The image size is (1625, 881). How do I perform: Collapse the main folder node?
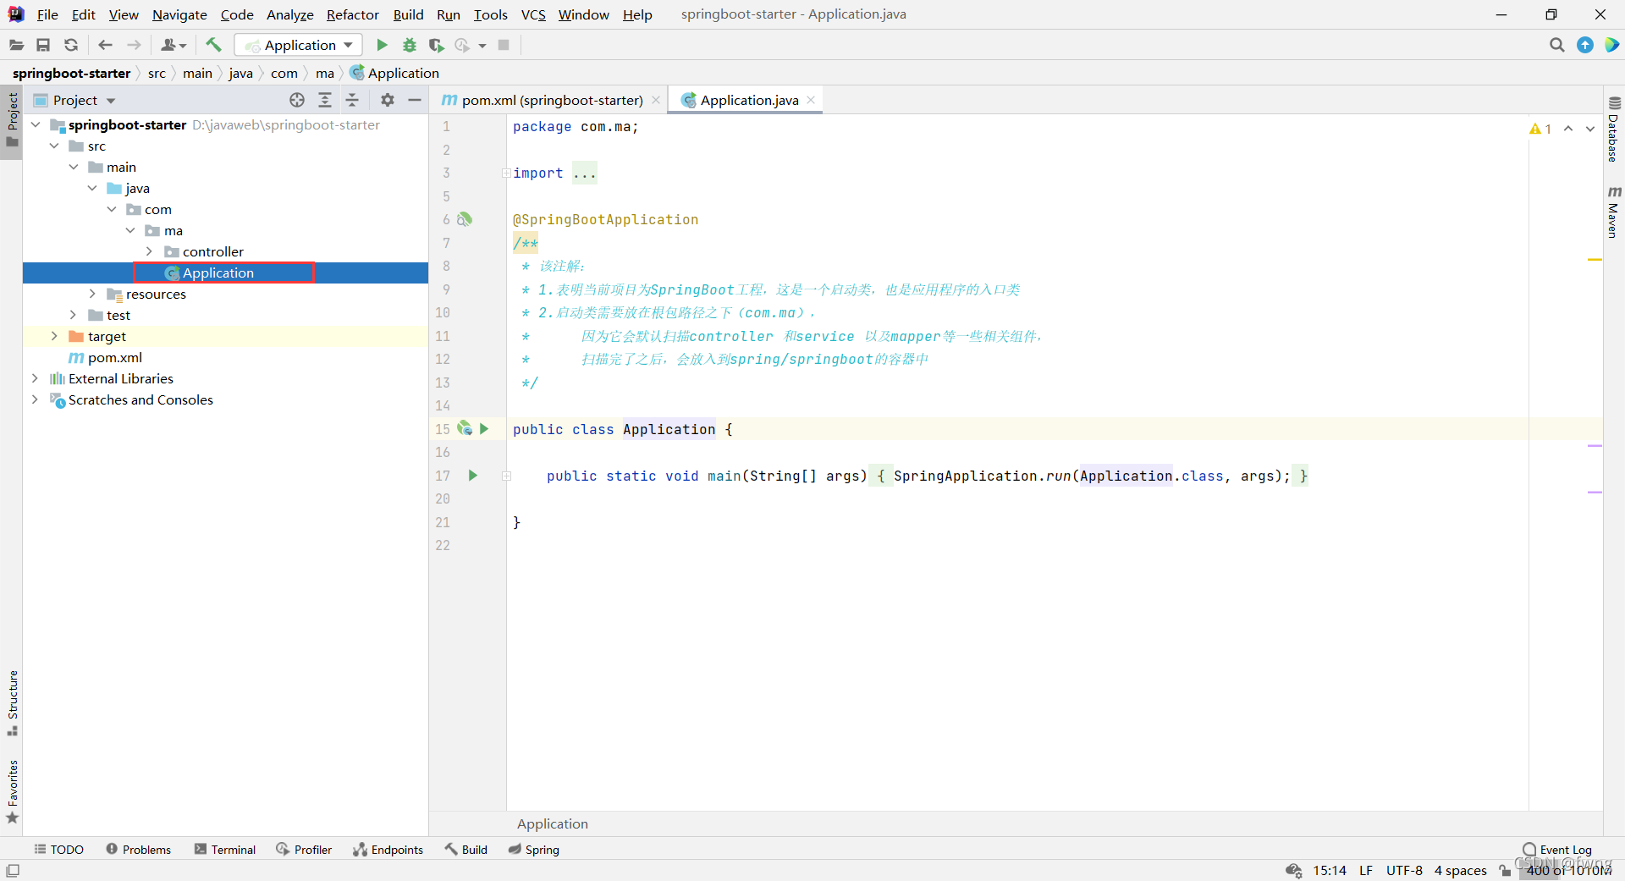coord(74,167)
